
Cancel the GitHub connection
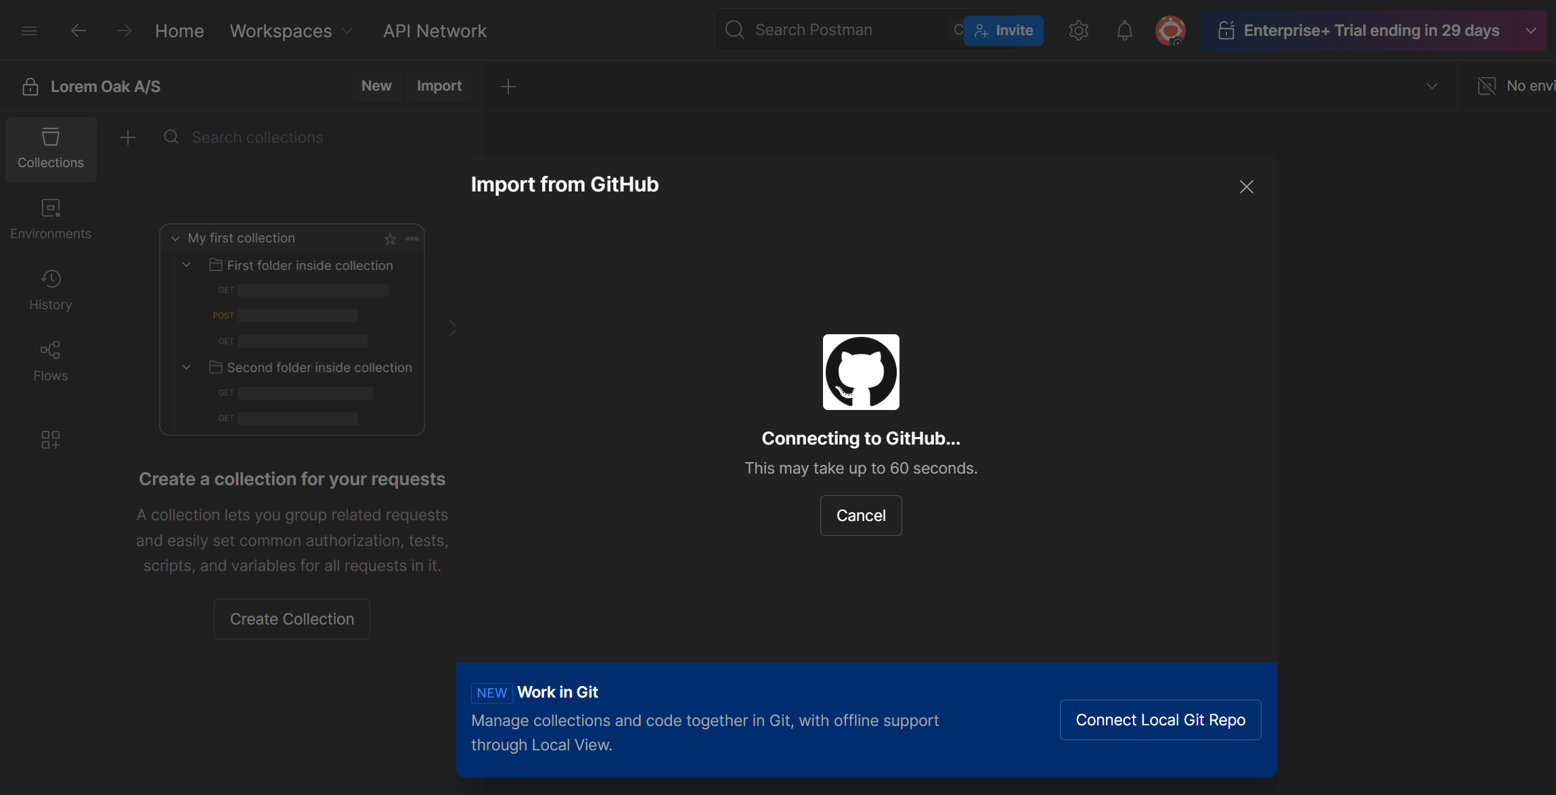[860, 516]
